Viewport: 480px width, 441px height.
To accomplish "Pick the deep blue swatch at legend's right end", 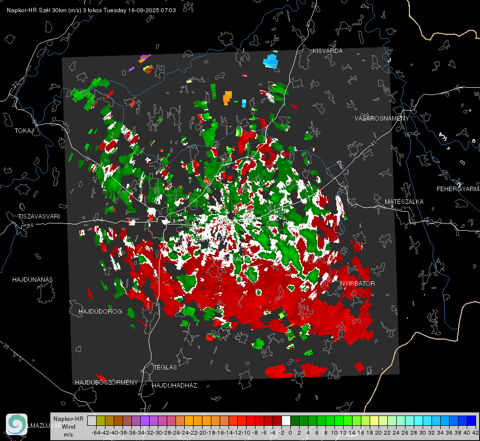I will coord(472,420).
